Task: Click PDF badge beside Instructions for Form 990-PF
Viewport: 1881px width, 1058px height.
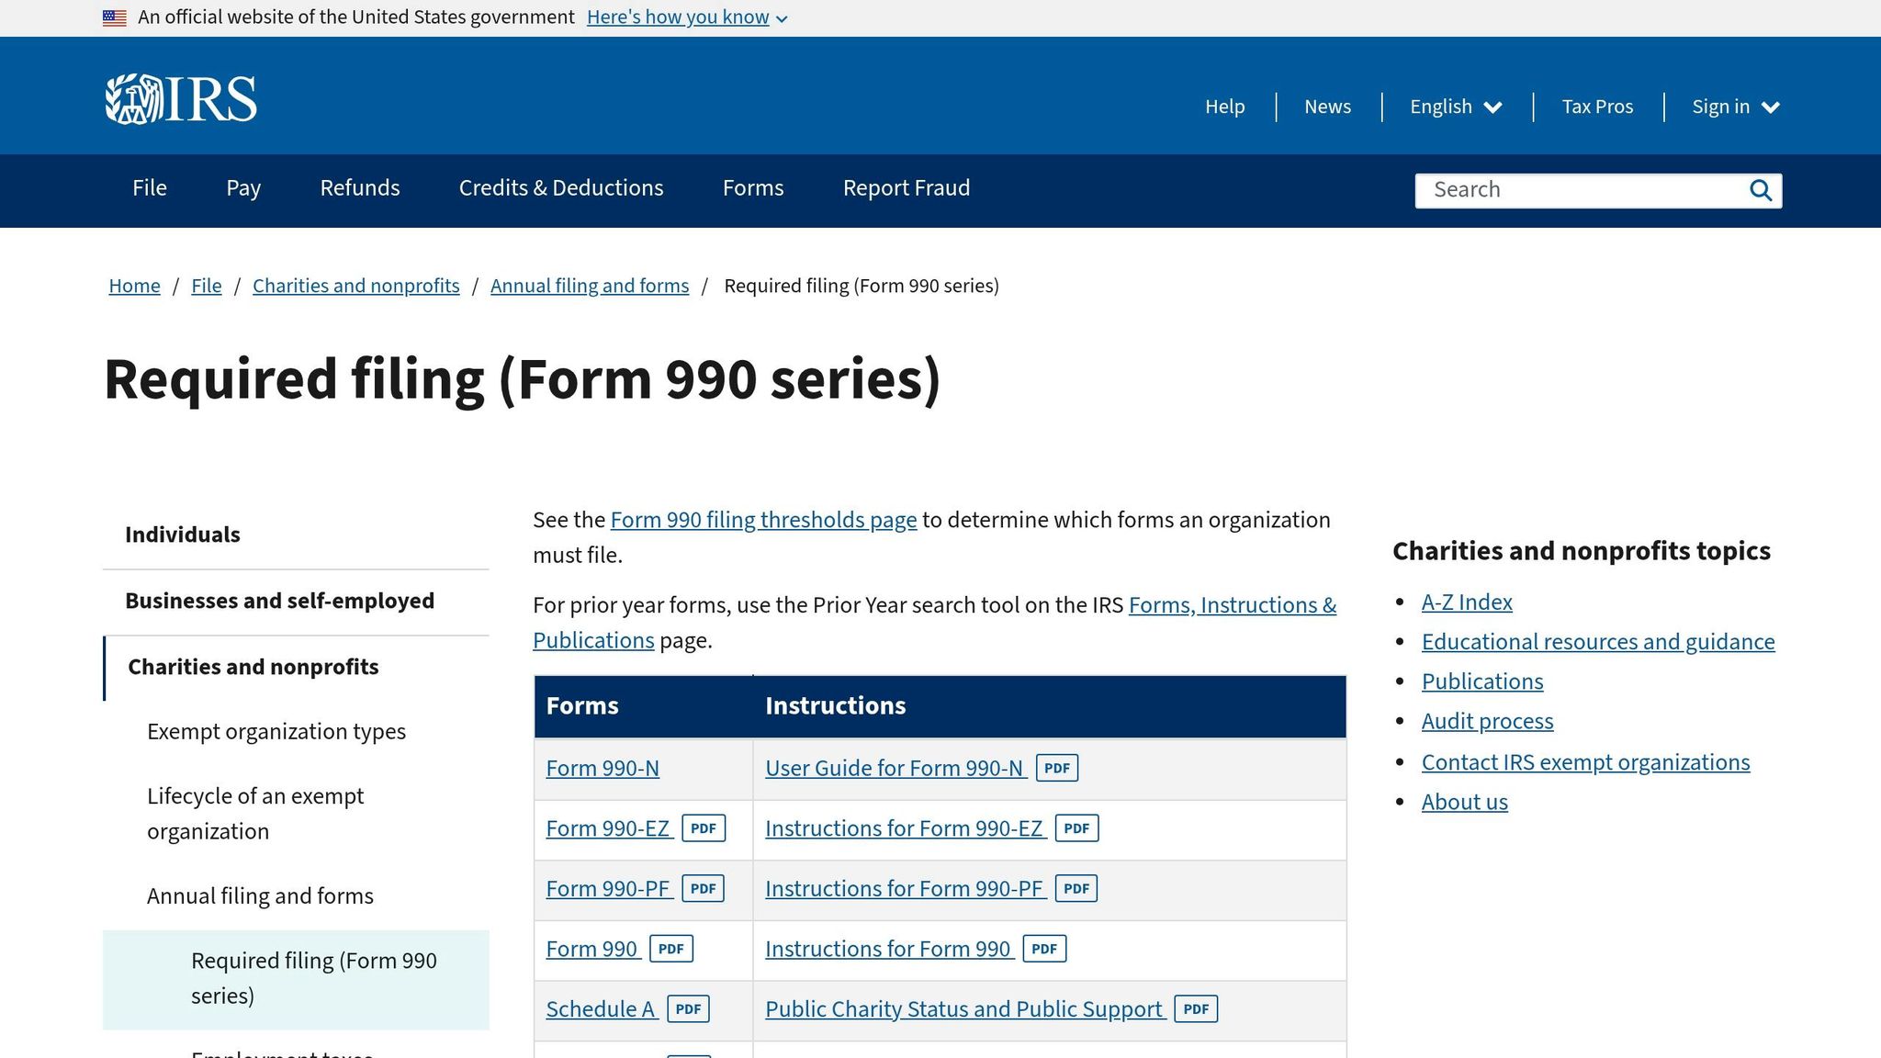Action: coord(1076,888)
